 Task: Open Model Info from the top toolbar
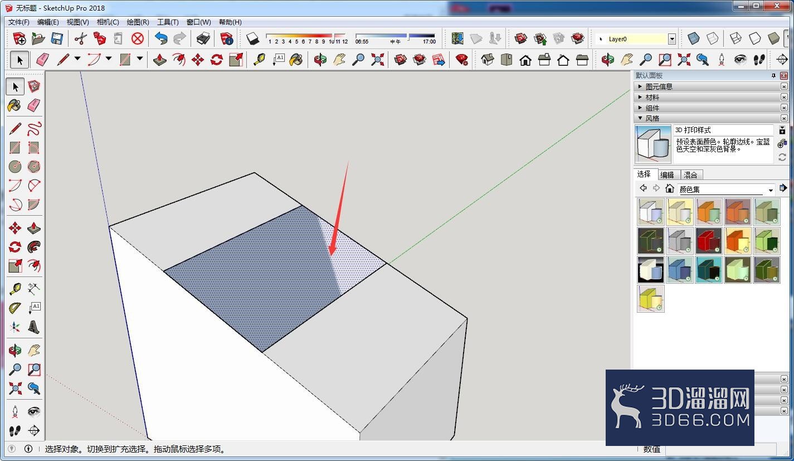click(227, 38)
